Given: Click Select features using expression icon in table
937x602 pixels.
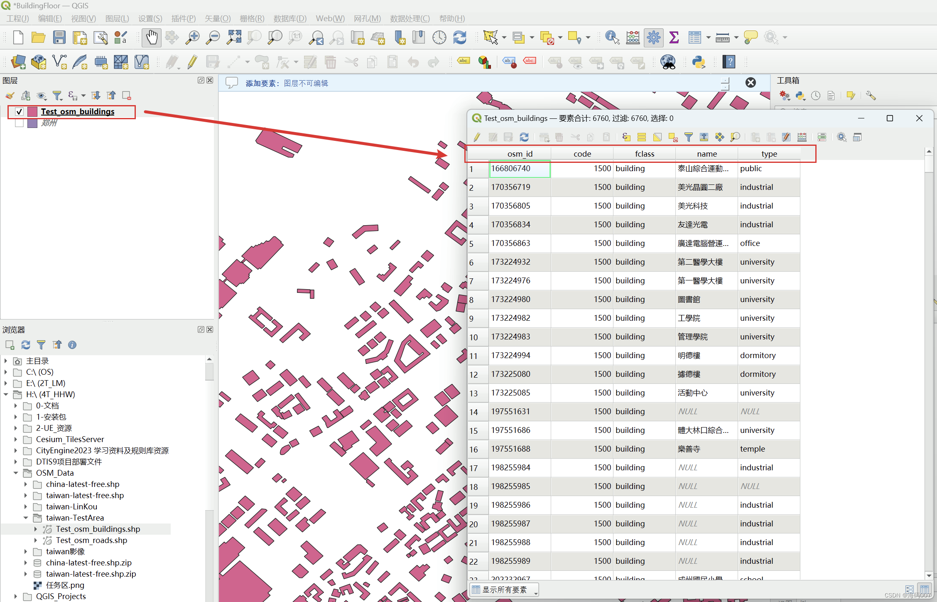Looking at the screenshot, I should coord(626,137).
